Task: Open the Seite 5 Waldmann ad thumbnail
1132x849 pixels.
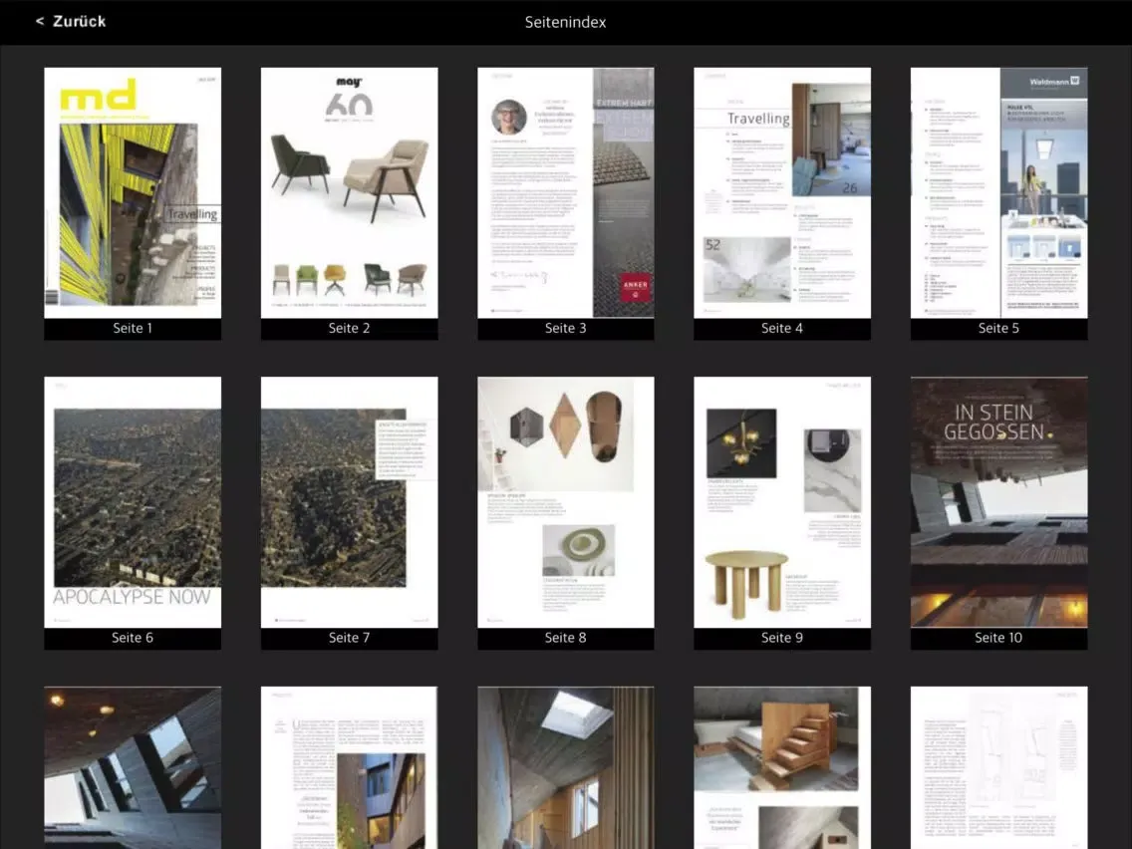Action: click(x=999, y=192)
